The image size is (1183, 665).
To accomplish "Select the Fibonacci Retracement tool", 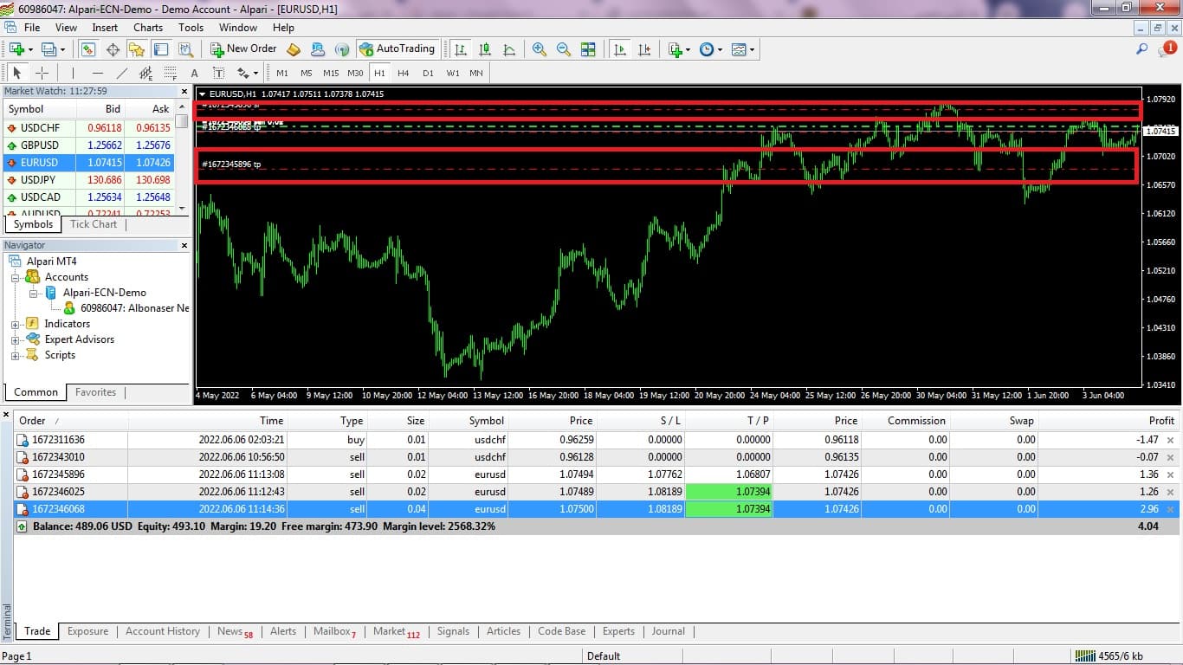I will click(170, 74).
